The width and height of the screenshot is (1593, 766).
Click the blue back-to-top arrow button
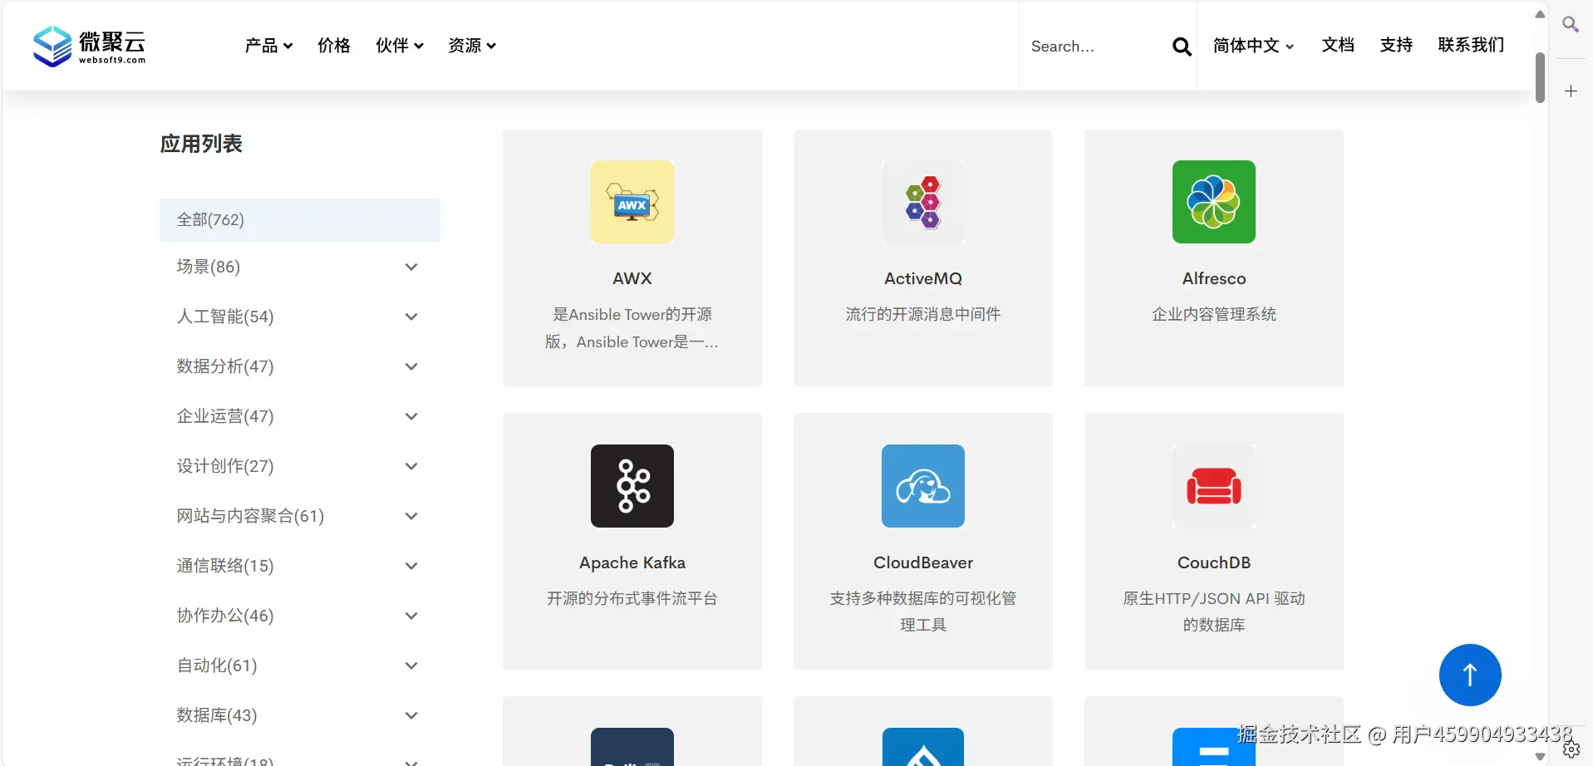click(1470, 675)
